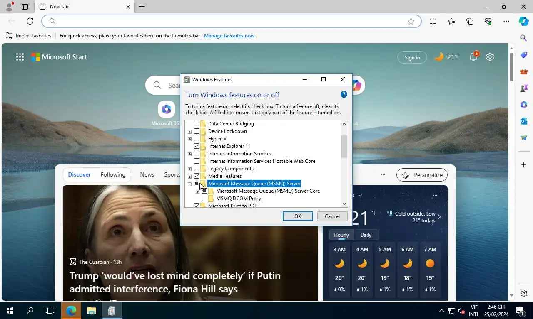Switch to Following feed tab
533x319 pixels.
[113, 174]
